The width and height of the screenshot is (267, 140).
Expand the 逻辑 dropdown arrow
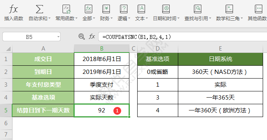click(x=129, y=18)
